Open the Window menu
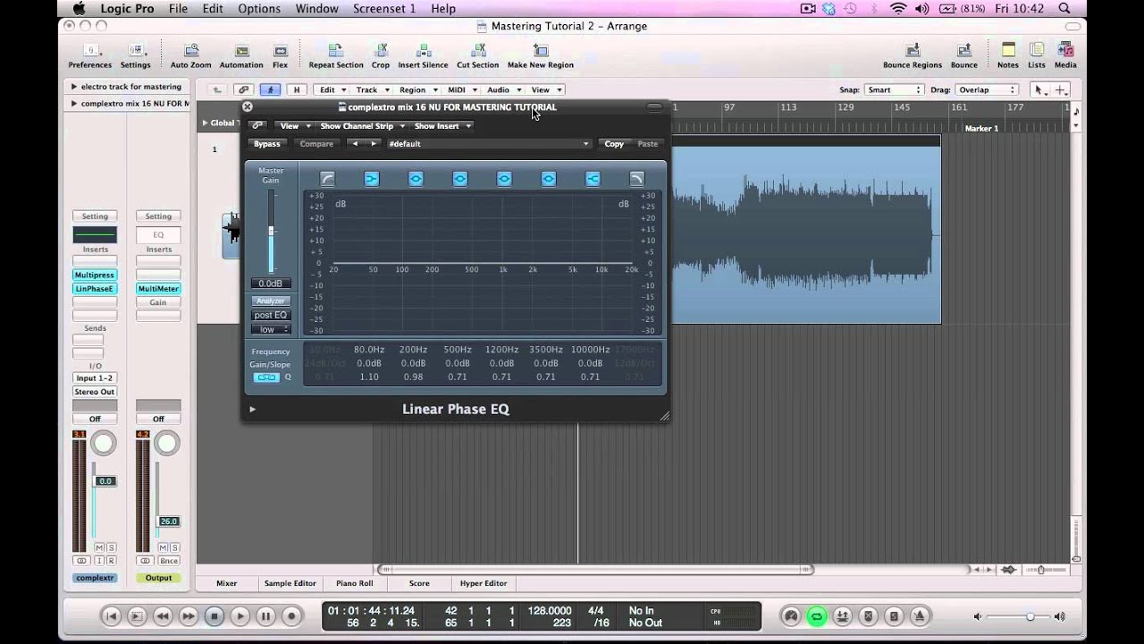The height and width of the screenshot is (644, 1144). point(316,9)
